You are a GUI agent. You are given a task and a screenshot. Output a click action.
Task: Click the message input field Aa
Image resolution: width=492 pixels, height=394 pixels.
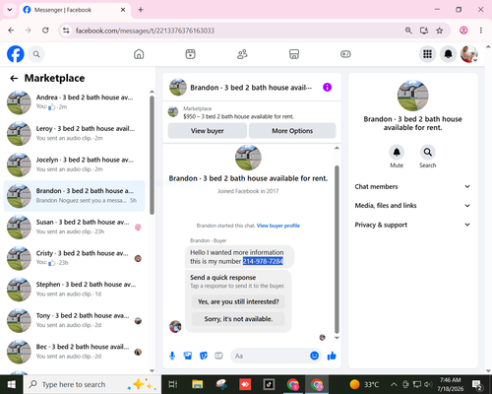point(276,356)
